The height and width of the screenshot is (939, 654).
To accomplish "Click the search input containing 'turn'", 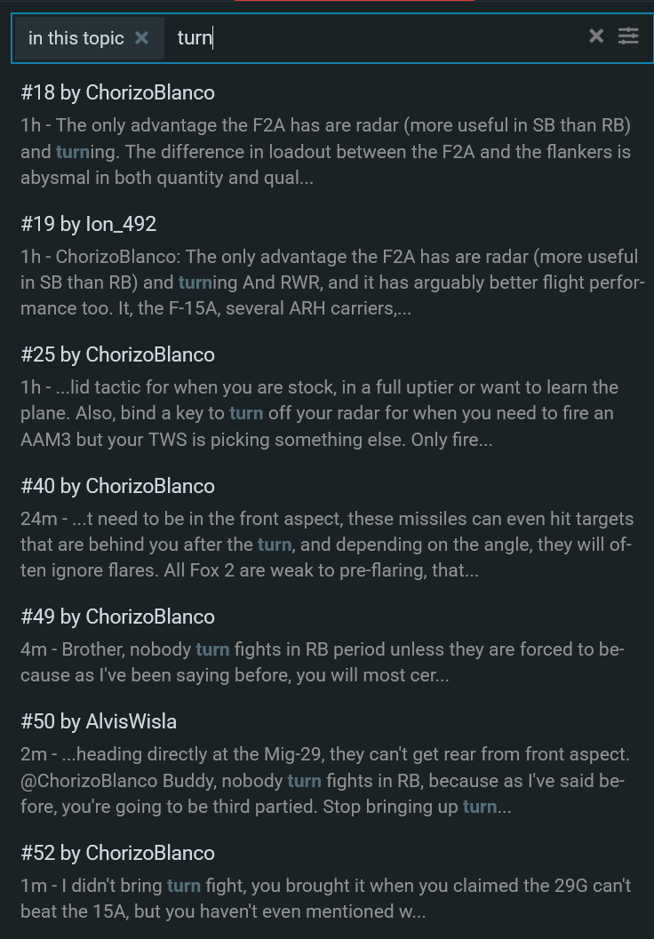I will pos(373,38).
